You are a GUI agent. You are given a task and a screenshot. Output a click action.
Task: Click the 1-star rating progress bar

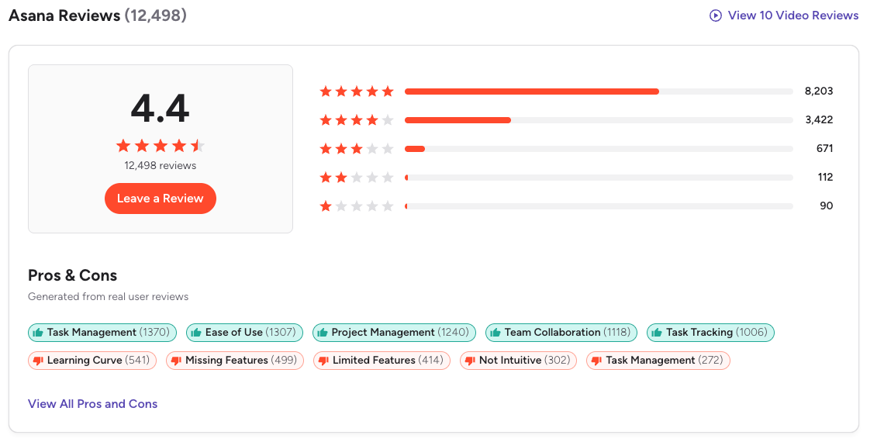pos(599,206)
